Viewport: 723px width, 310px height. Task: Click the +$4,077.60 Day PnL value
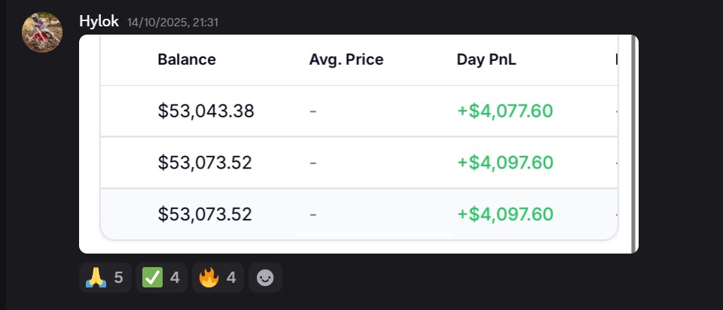pos(505,111)
